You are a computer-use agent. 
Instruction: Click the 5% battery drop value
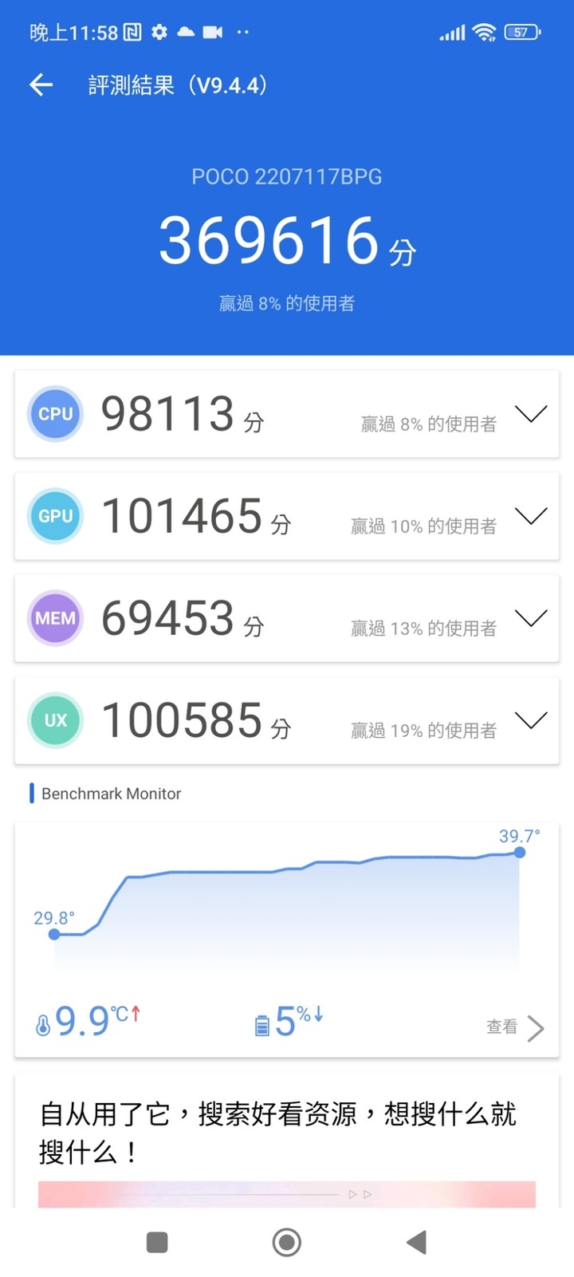[x=298, y=1021]
